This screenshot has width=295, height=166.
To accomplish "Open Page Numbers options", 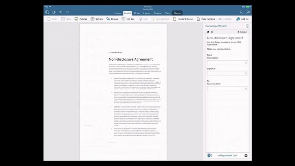I will pos(206,19).
